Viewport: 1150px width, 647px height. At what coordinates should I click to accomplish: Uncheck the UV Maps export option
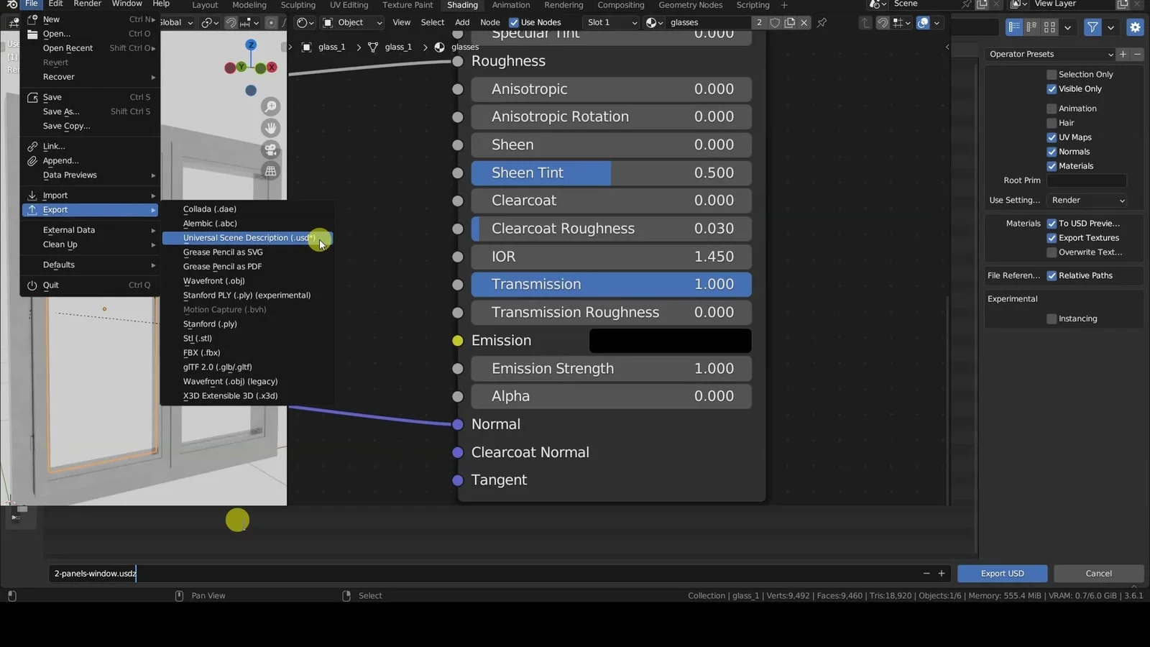(x=1052, y=137)
